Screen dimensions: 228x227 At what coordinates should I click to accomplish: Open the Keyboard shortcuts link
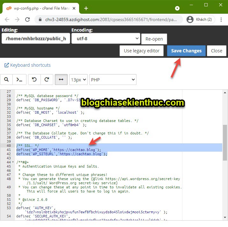click(x=30, y=65)
